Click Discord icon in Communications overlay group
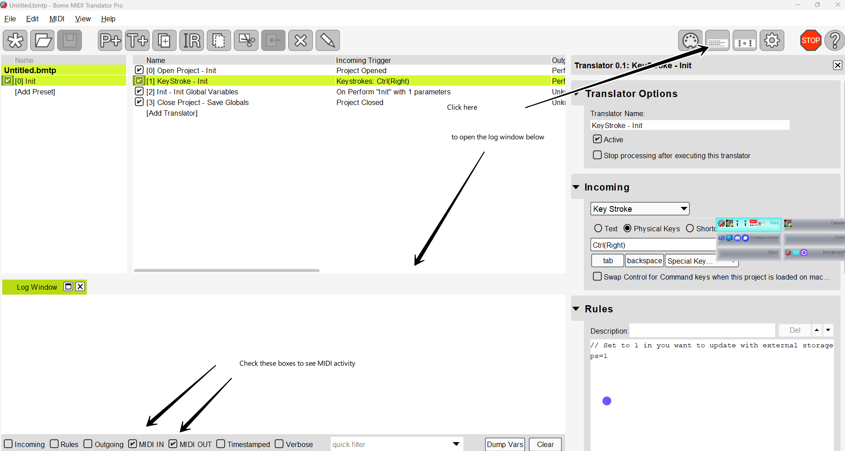 [737, 238]
